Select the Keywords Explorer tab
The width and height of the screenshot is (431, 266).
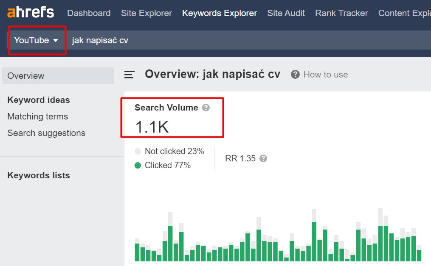pos(220,13)
